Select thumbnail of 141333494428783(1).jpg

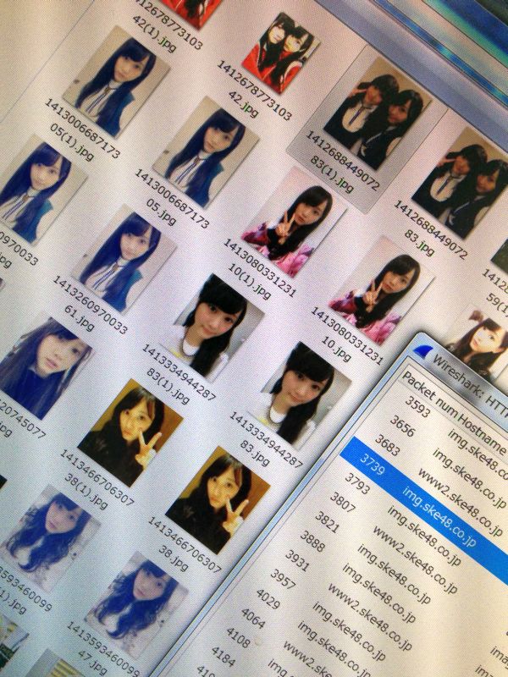pyautogui.click(x=212, y=327)
